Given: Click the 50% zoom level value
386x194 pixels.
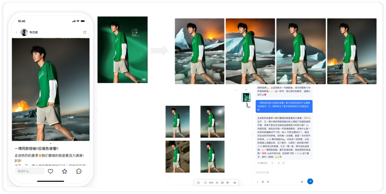Looking at the screenshot, I should tap(211, 183).
